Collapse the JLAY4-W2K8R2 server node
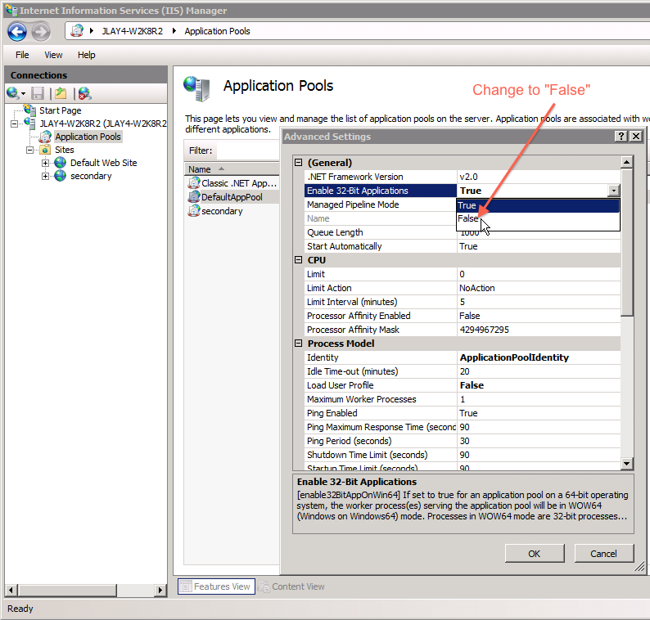This screenshot has width=650, height=620. 15,124
